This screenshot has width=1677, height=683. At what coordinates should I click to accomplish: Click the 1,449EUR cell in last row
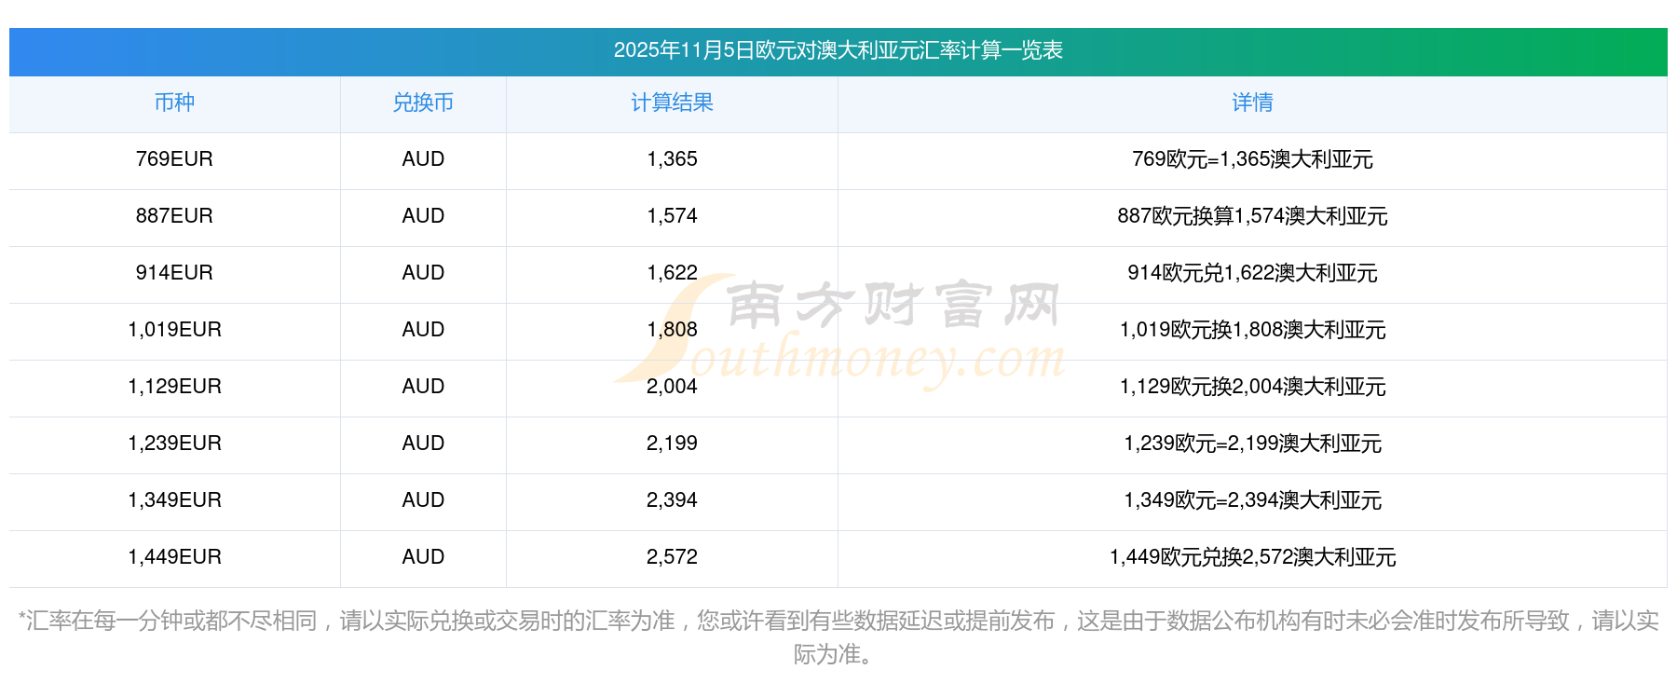pyautogui.click(x=174, y=557)
